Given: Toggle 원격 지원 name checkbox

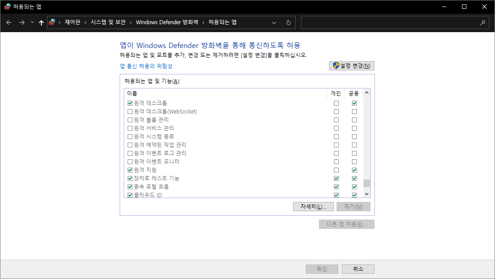Looking at the screenshot, I should (130, 170).
